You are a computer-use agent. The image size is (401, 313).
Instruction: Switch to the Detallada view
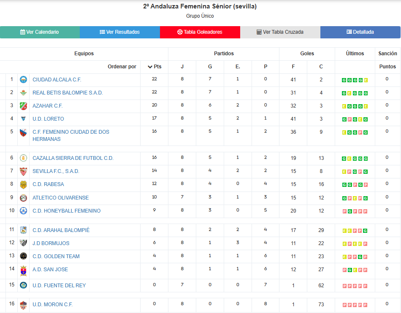[360, 32]
